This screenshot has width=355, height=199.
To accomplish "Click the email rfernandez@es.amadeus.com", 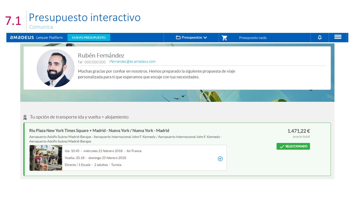I will tap(132, 62).
